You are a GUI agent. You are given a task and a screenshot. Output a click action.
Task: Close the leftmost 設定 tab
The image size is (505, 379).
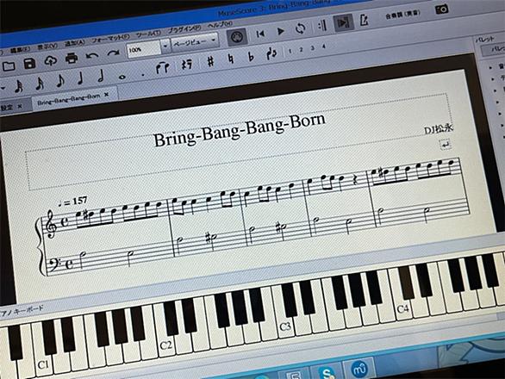point(20,106)
